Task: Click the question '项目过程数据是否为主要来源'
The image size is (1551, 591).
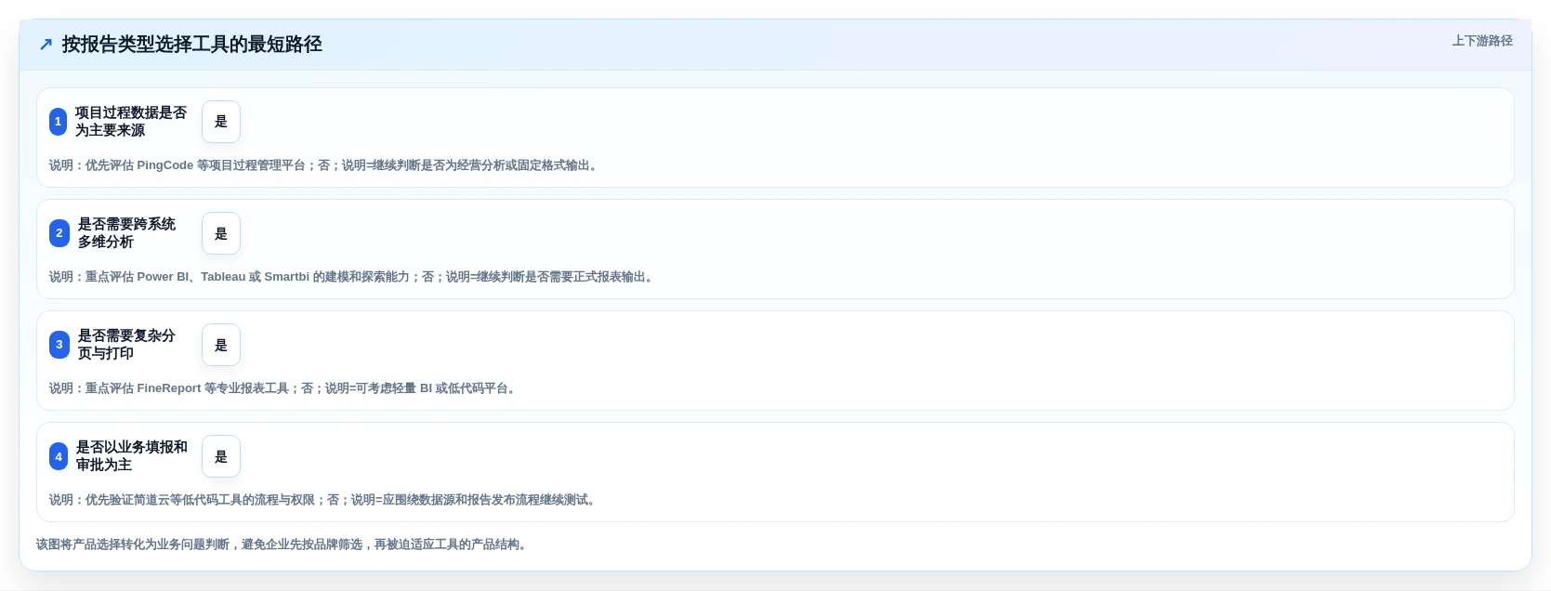Action: coord(131,122)
